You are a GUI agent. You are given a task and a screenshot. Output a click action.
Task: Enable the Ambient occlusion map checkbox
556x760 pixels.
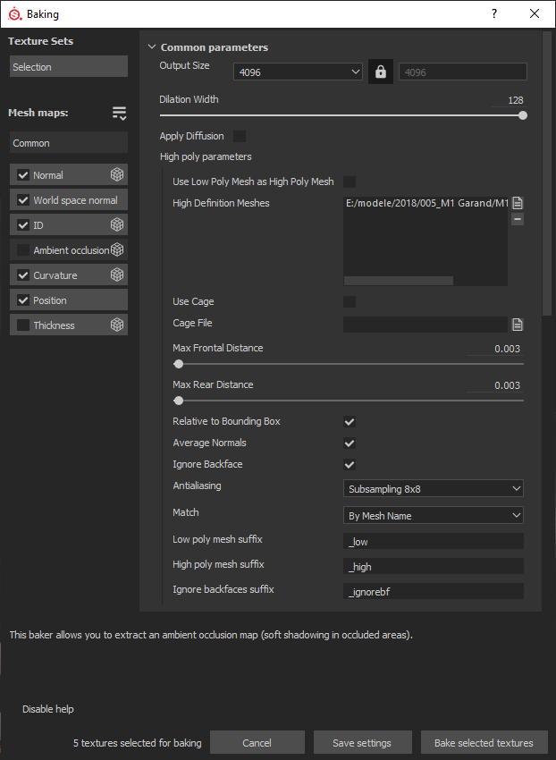pos(23,250)
